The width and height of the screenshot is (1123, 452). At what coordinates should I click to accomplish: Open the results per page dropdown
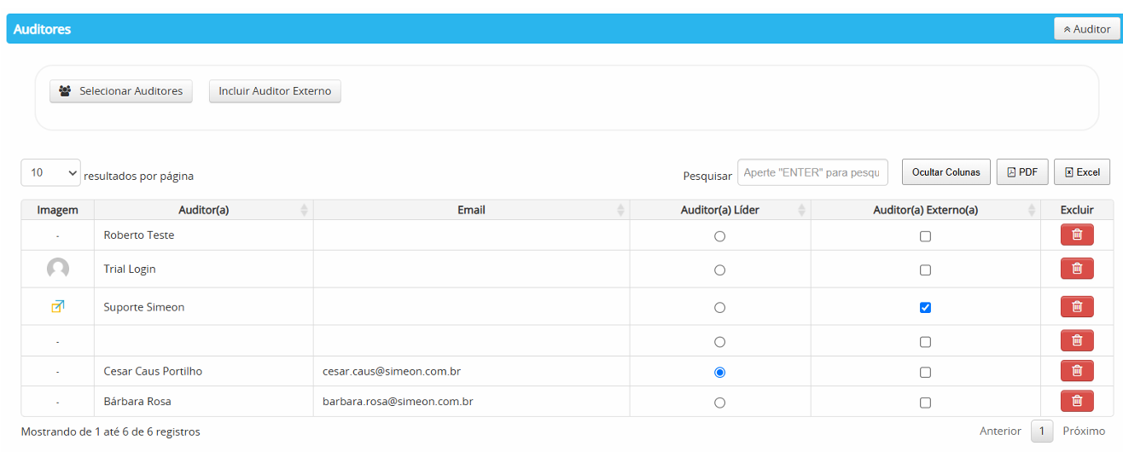[50, 172]
